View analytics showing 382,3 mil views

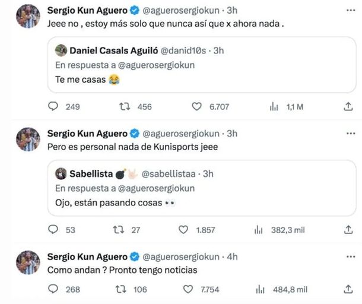(x=258, y=230)
